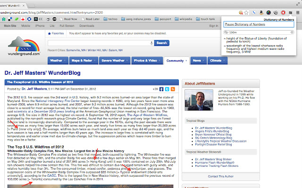302x188 pixels.
Task: Open the red circular extension icon
Action: coord(283,13)
